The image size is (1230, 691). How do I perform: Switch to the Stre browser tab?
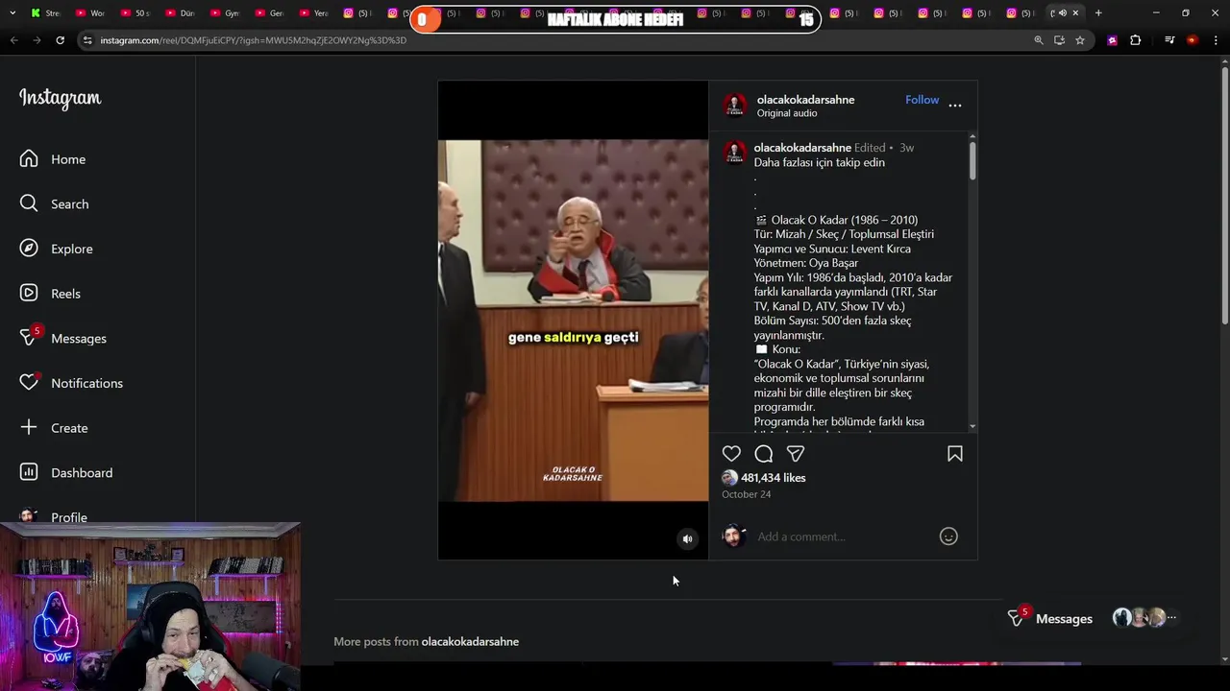pos(44,13)
